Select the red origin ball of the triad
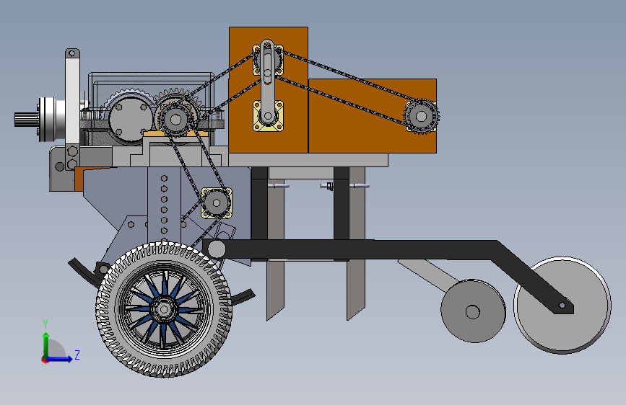626x405 pixels. pos(45,360)
